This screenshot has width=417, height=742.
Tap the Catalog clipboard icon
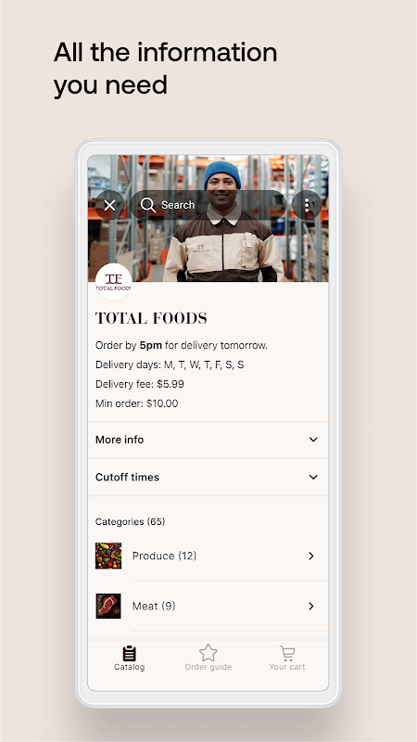[x=129, y=653]
